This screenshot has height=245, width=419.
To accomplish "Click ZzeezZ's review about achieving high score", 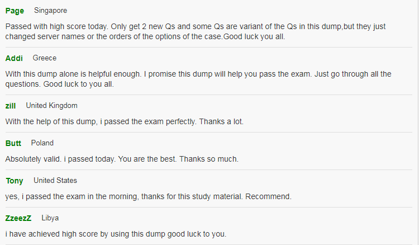I will pos(116,234).
